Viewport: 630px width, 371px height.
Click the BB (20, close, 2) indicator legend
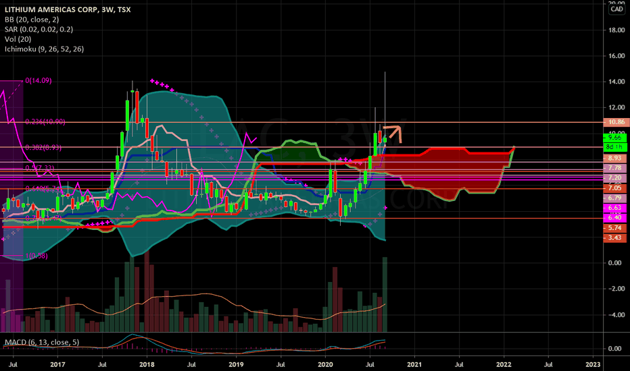tap(32, 20)
